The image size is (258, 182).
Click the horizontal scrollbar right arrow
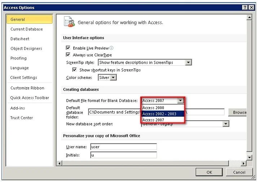pyautogui.click(x=244, y=163)
